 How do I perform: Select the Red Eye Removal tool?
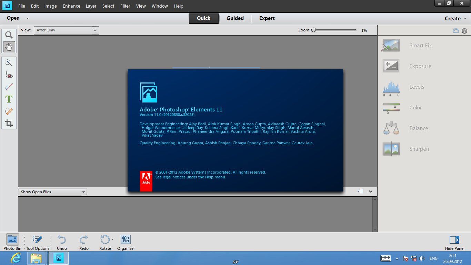tap(9, 75)
